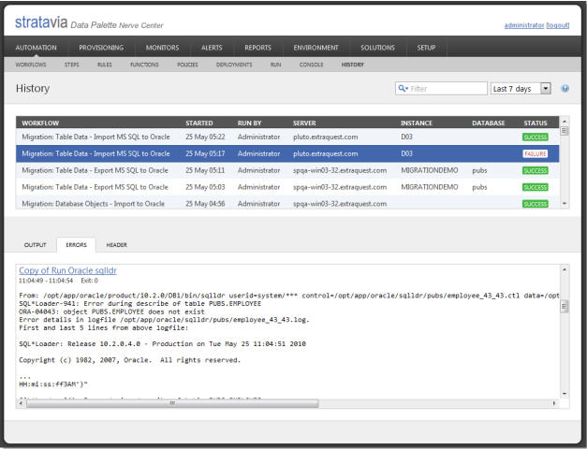Switch to the Header tab
This screenshot has height=449, width=587.
[x=116, y=244]
